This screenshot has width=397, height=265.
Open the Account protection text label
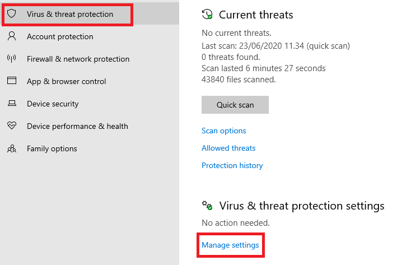(60, 36)
